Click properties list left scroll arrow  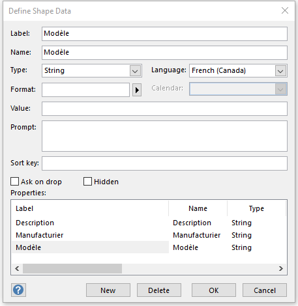17,269
